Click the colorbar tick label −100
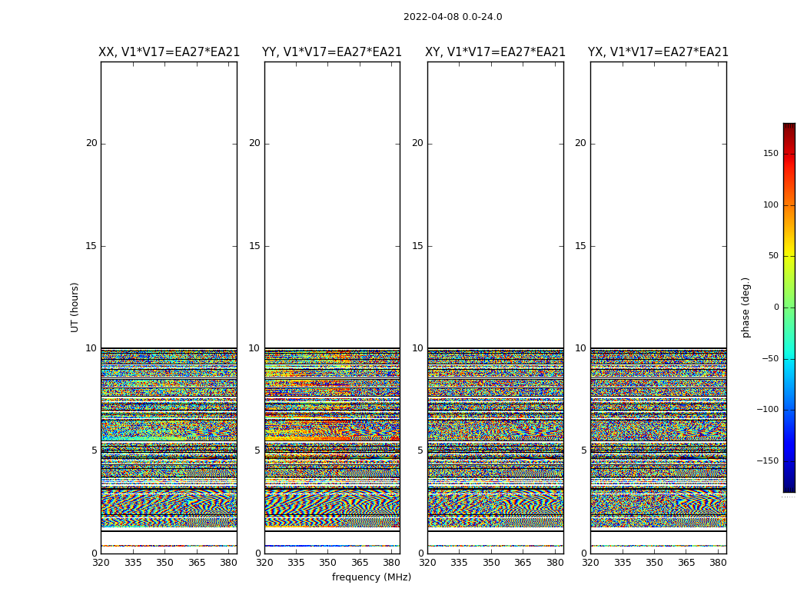Screen dimensions: 807x615 click(x=767, y=409)
